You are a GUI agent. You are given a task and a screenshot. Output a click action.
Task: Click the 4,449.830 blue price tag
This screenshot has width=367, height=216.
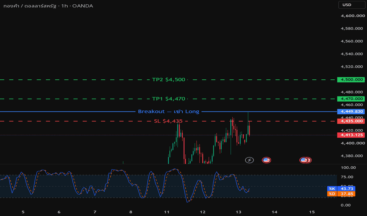pos(351,112)
